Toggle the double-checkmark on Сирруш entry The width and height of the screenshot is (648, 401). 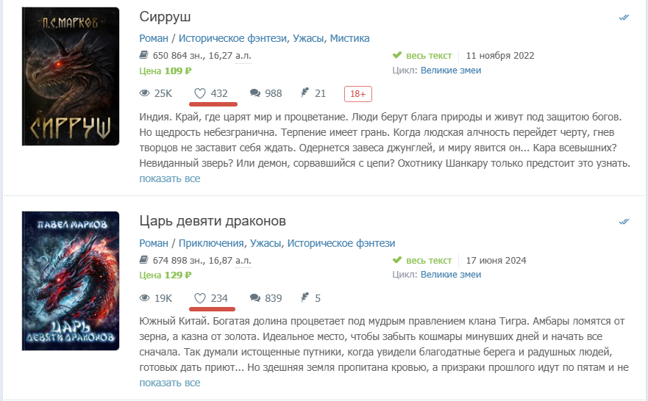(624, 18)
